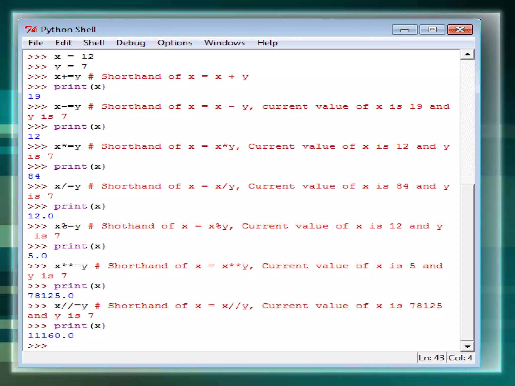This screenshot has height=386, width=515.
Task: Open the Options menu
Action: pos(175,43)
